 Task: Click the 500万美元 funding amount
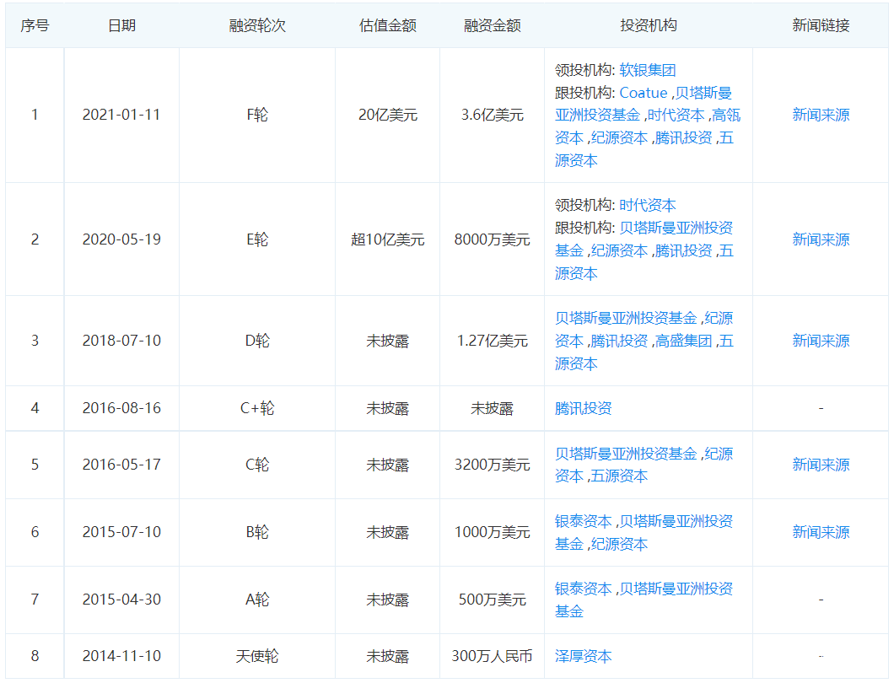pos(492,600)
